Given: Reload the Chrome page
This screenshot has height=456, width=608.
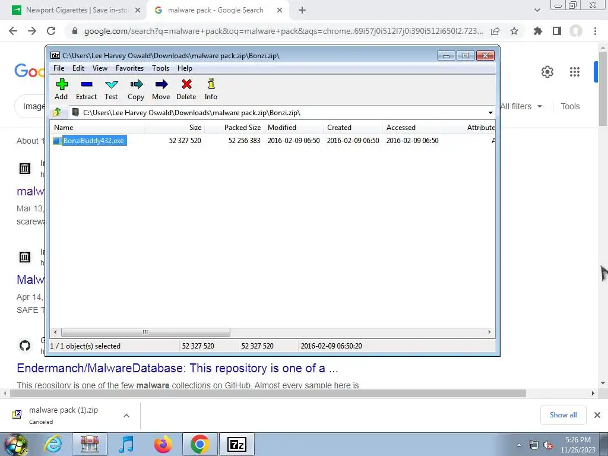Looking at the screenshot, I should pyautogui.click(x=51, y=31).
